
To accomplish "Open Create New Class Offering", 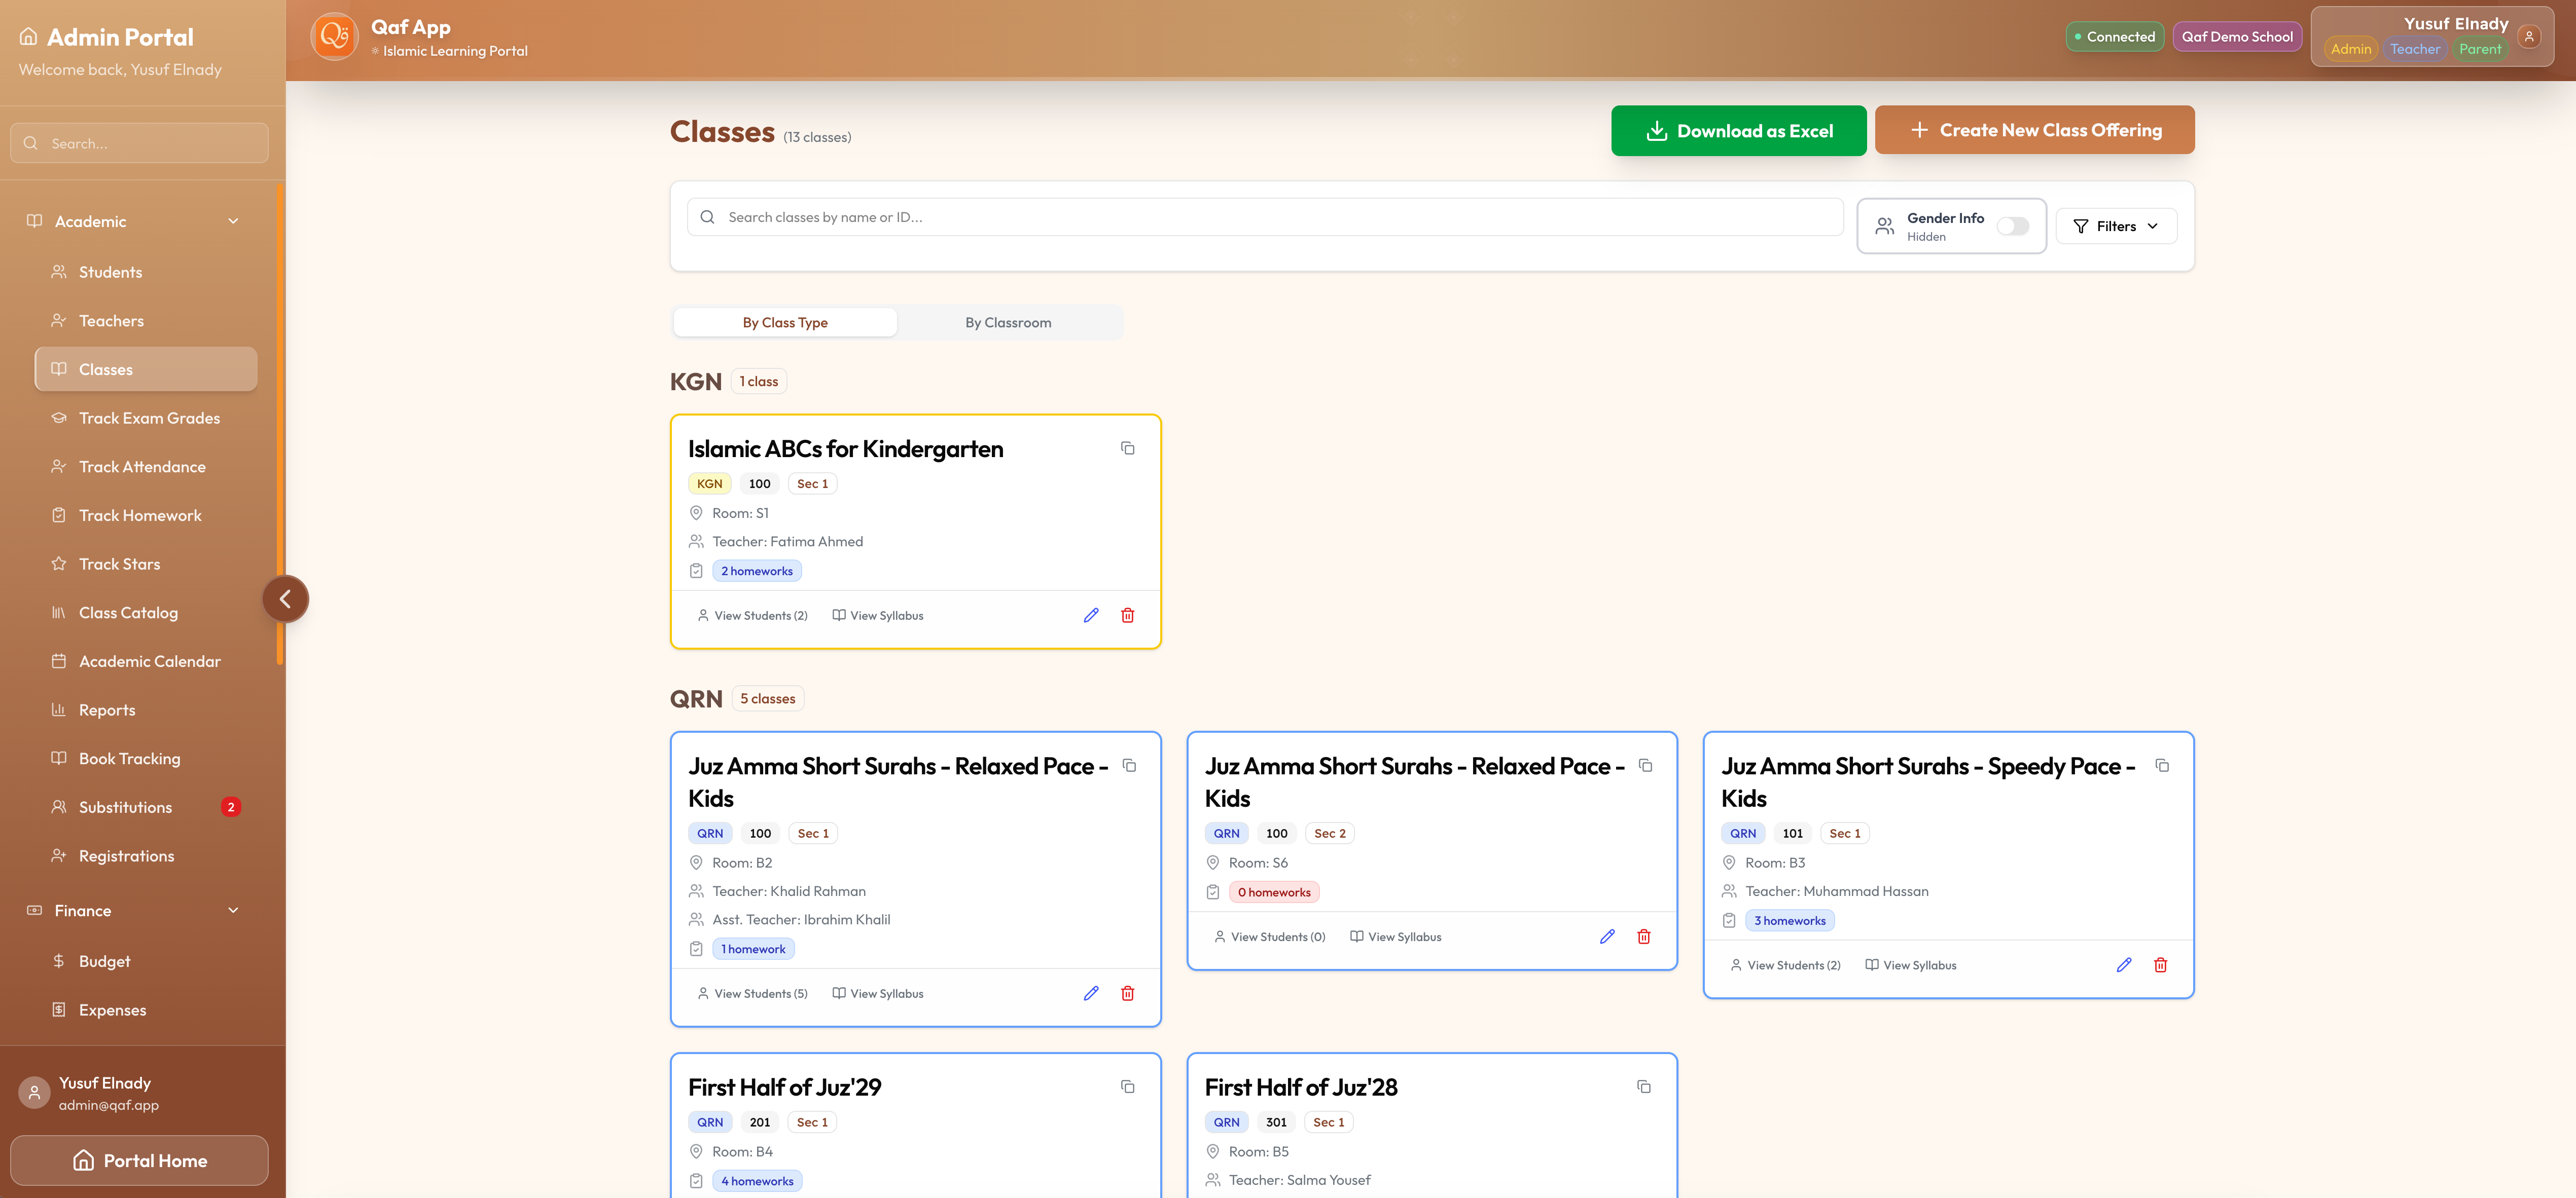I will click(x=2034, y=130).
